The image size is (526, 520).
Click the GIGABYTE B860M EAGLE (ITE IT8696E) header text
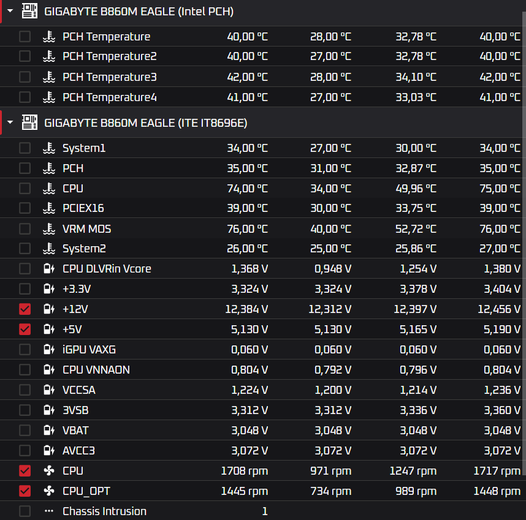pos(145,123)
